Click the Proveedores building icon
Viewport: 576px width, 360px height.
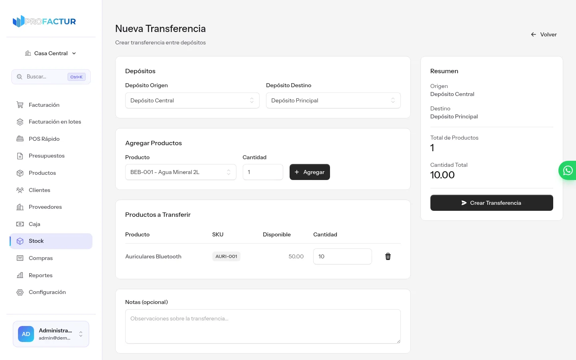[x=20, y=207]
